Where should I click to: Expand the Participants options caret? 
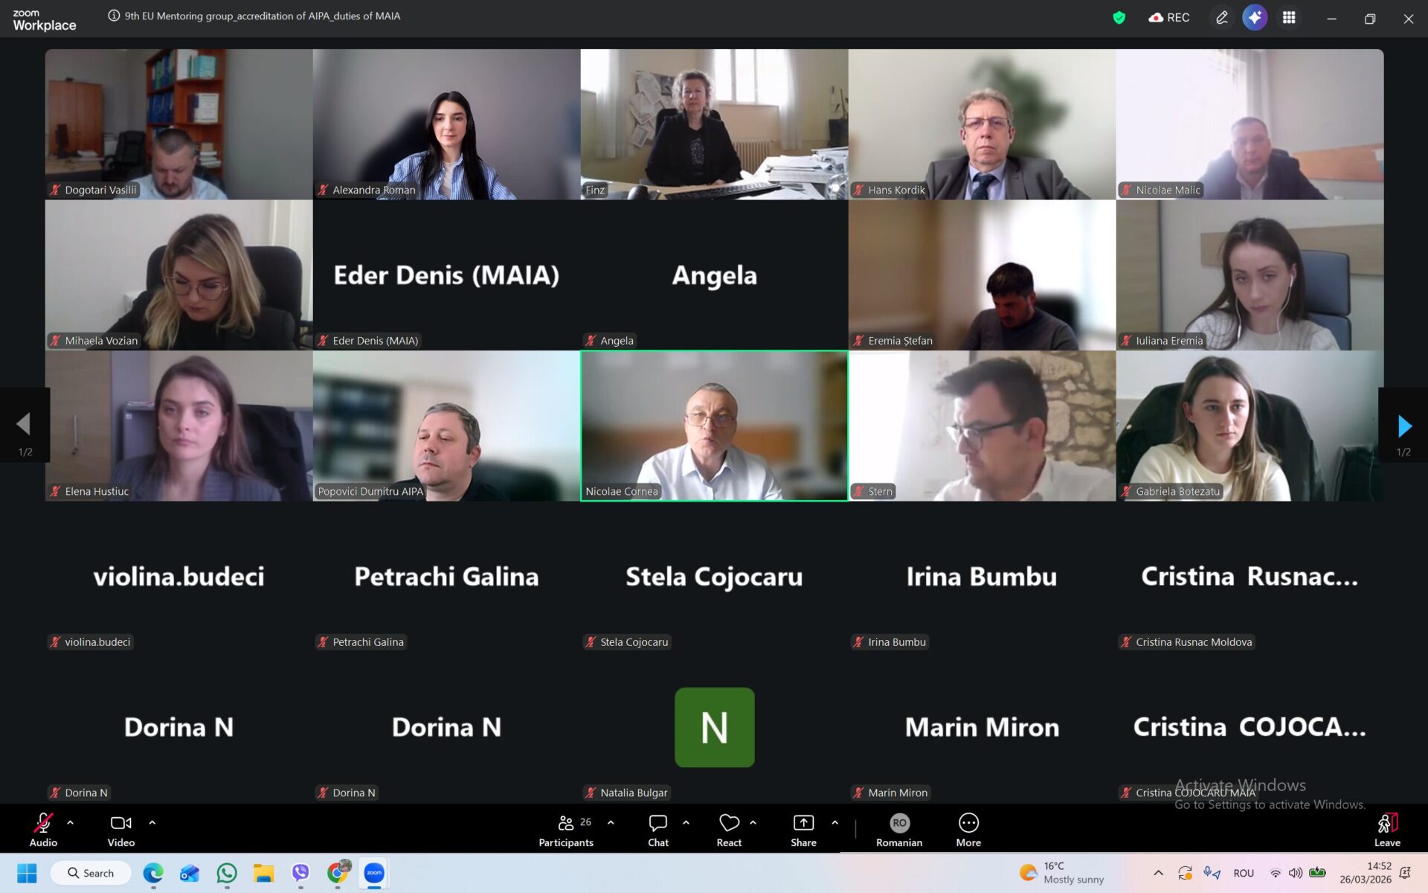click(611, 822)
